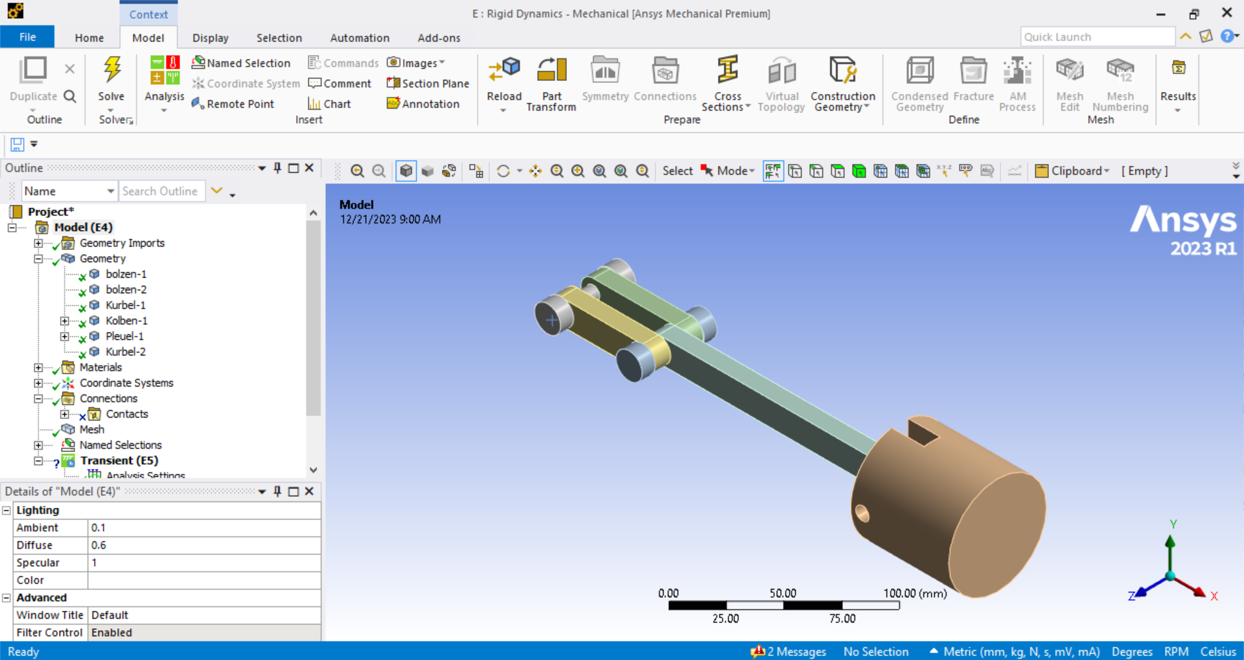Pin the Outline panel

[x=277, y=168]
